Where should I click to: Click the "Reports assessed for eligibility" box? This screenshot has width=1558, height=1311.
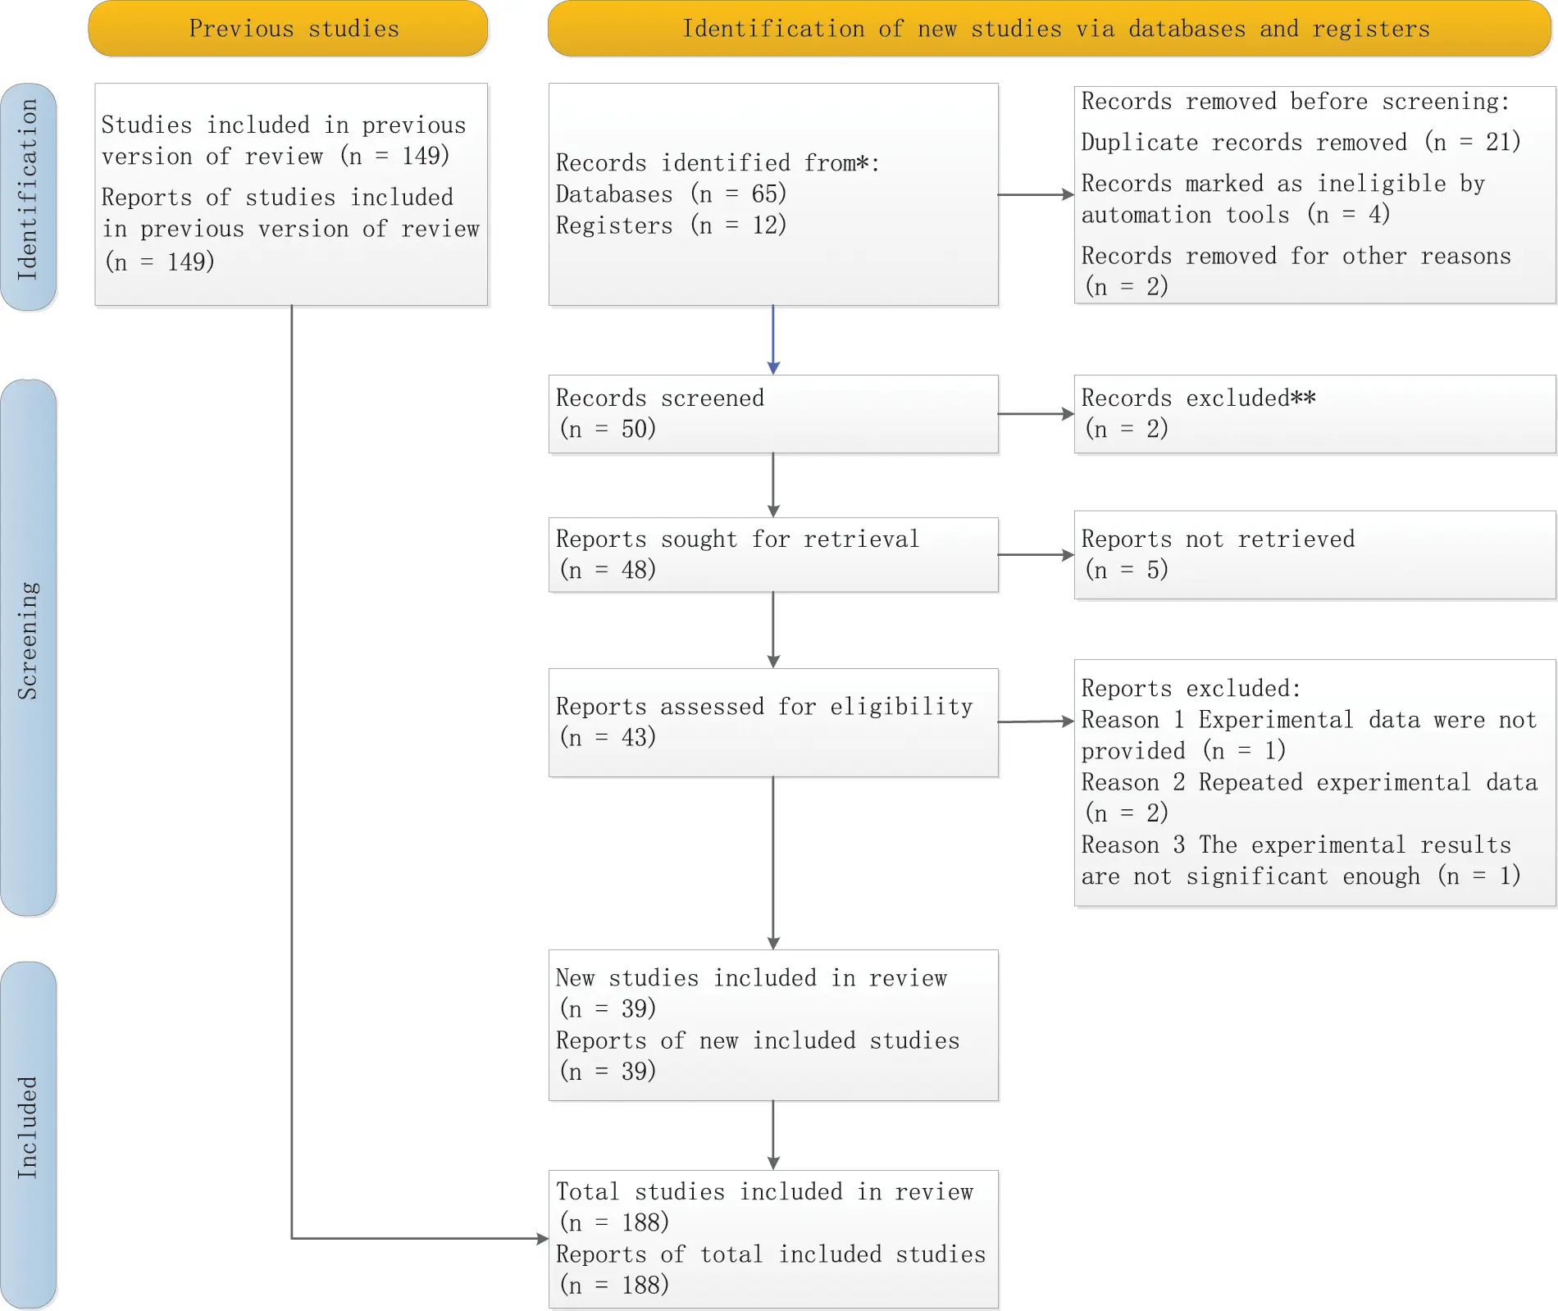(773, 722)
